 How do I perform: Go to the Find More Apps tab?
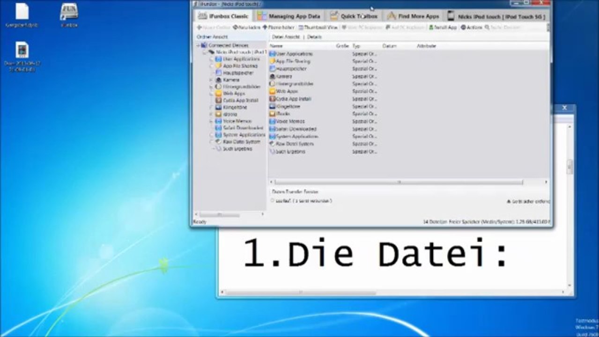(x=413, y=16)
